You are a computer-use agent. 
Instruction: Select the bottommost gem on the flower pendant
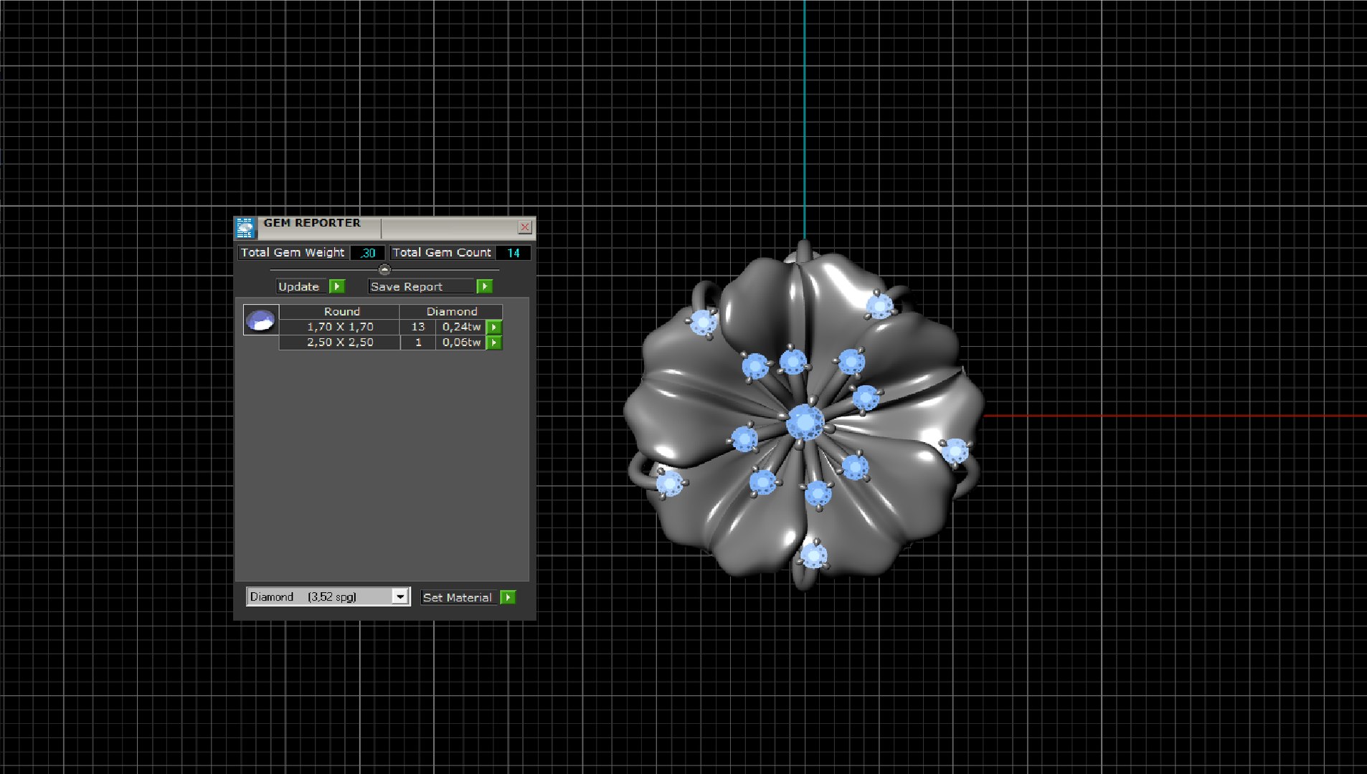coord(813,555)
